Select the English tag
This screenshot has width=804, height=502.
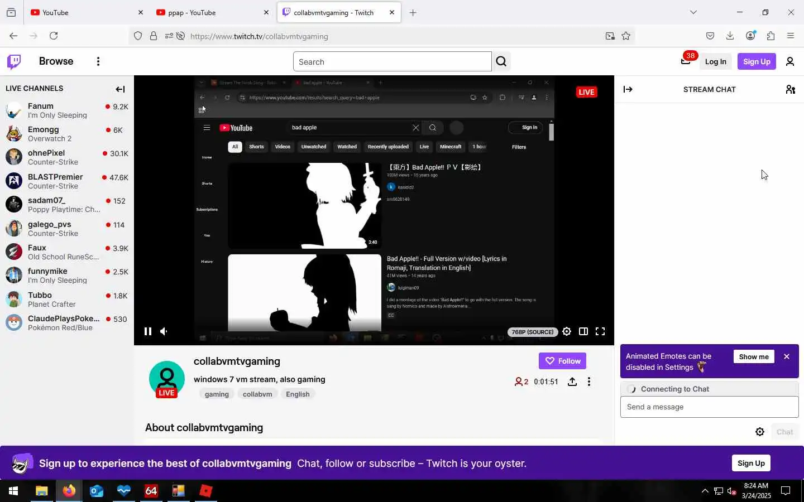pos(298,394)
